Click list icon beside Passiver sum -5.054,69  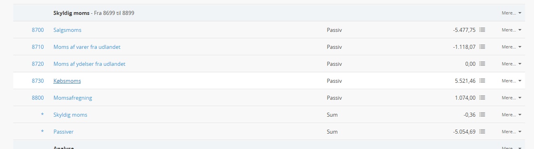point(482,132)
